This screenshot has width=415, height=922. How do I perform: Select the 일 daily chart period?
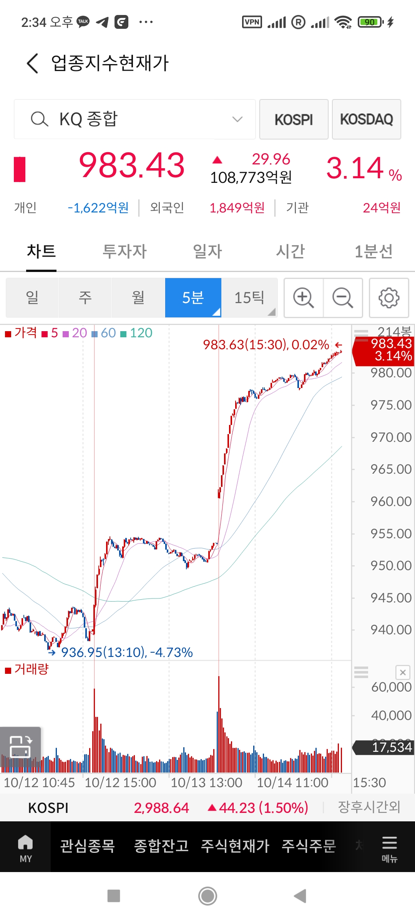32,298
